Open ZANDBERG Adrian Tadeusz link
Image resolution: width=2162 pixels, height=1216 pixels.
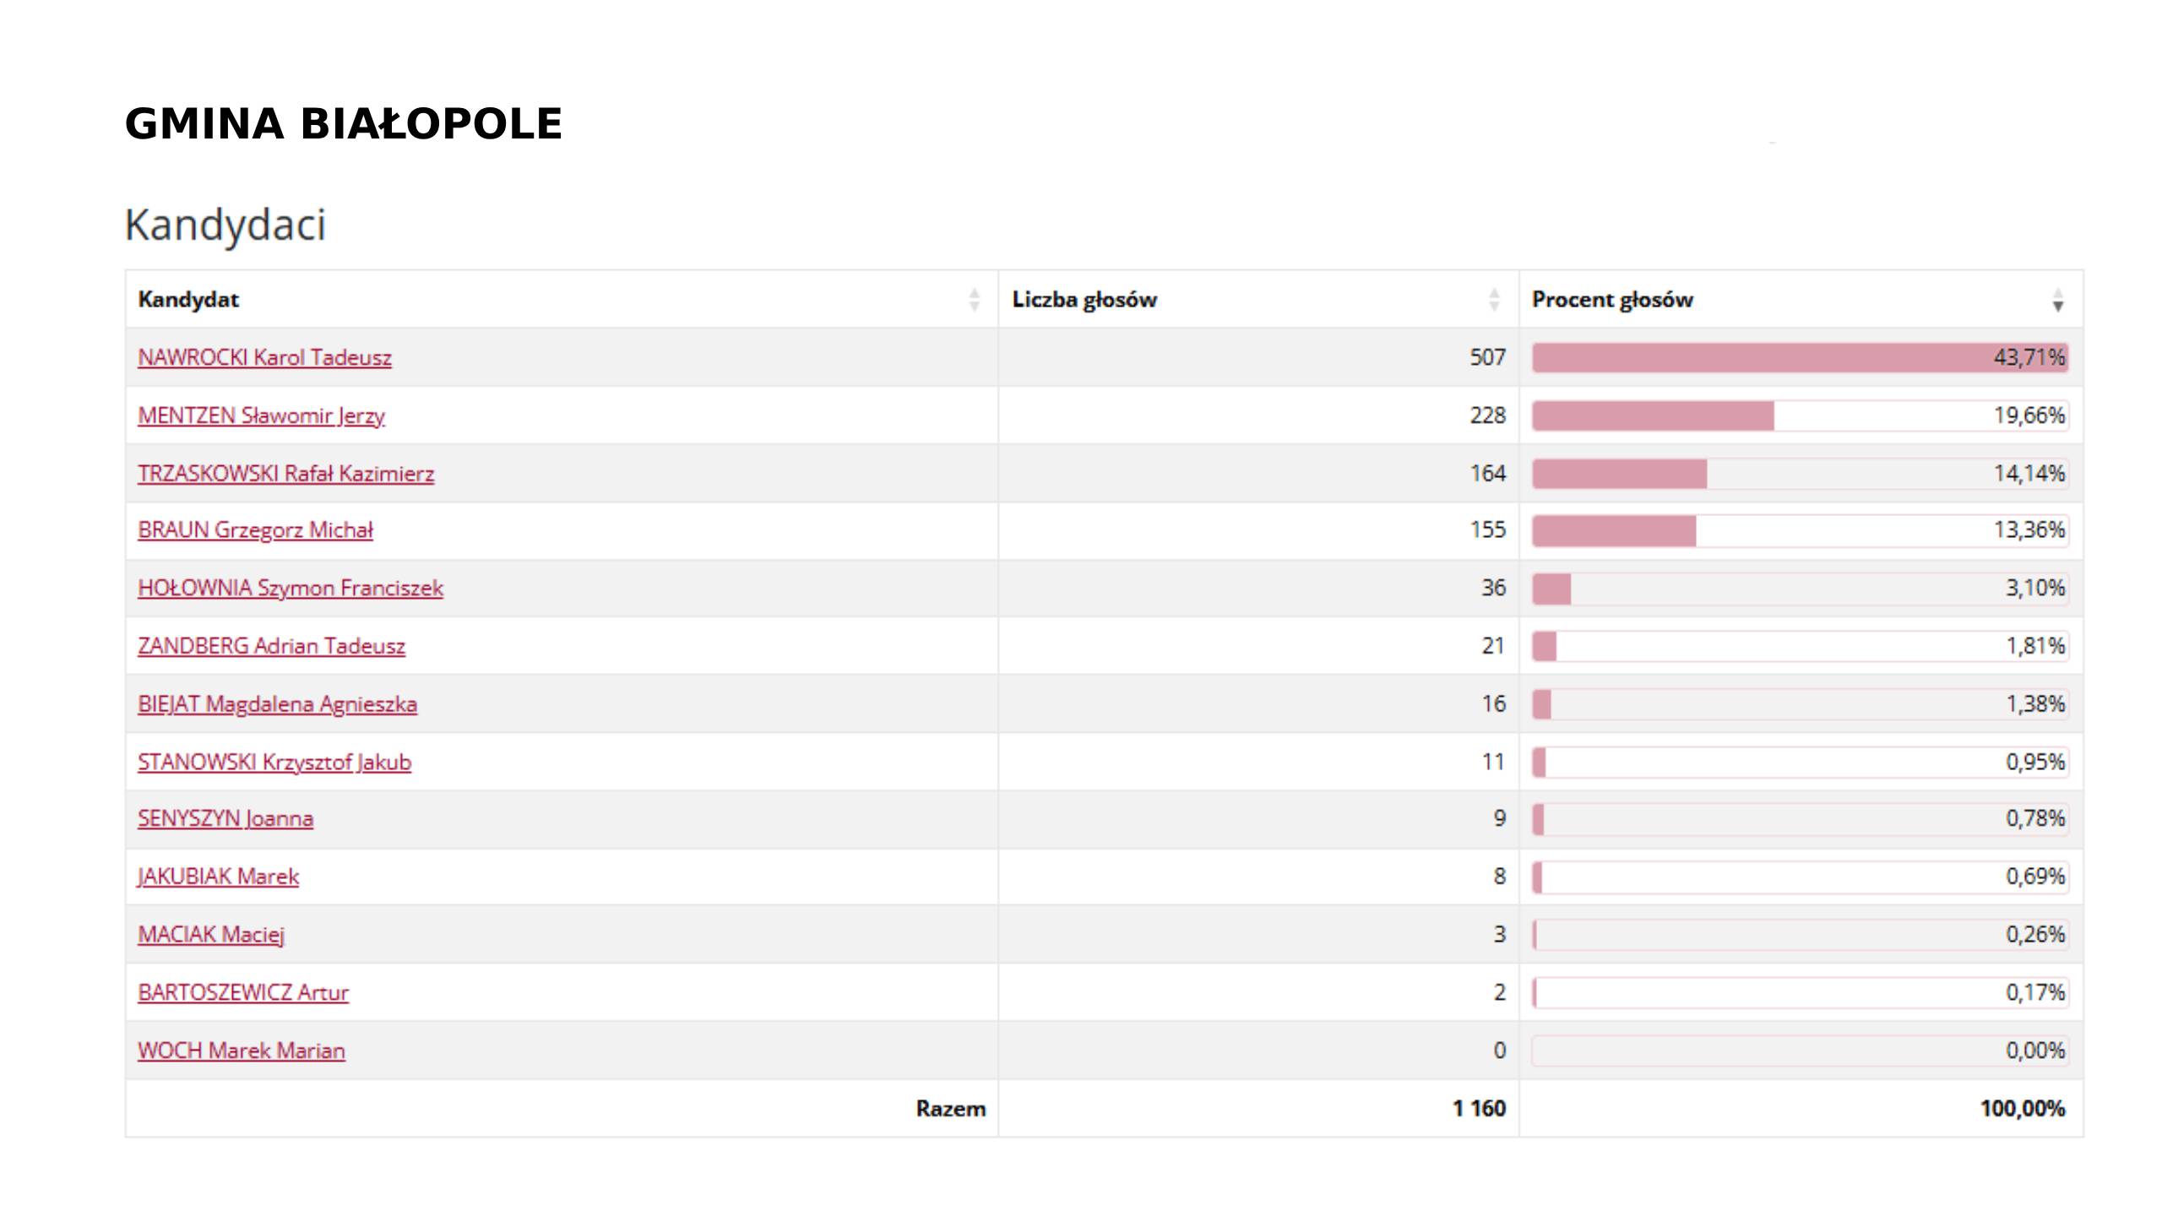click(x=271, y=646)
